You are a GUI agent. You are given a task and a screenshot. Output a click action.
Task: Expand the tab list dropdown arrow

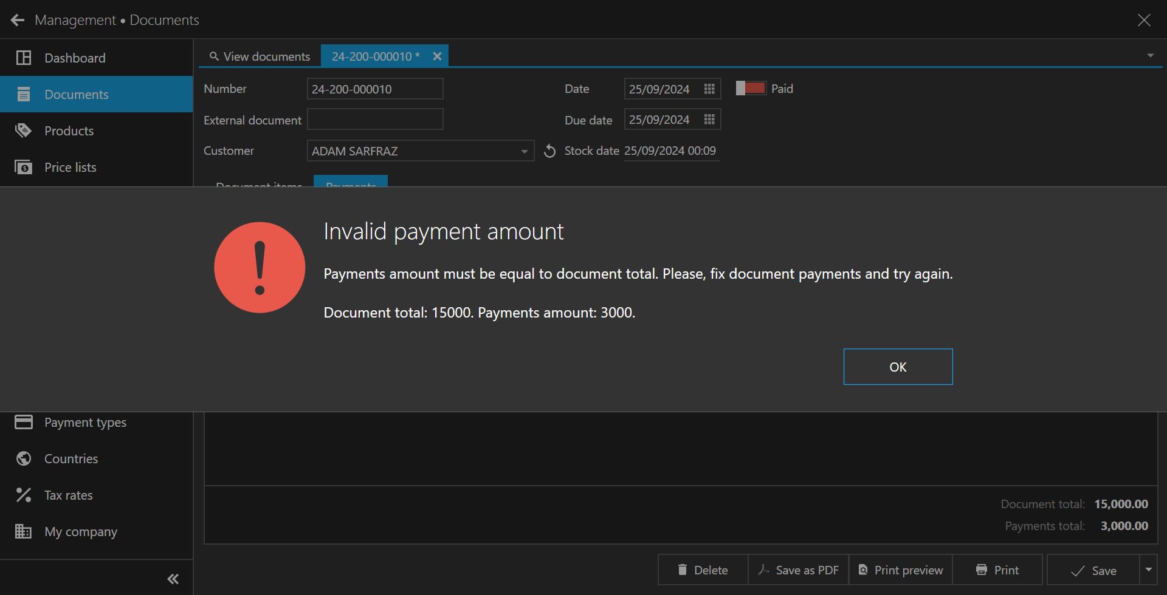click(1150, 56)
